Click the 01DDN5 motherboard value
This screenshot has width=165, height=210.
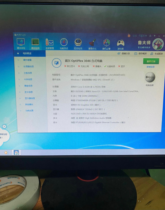[105, 91]
